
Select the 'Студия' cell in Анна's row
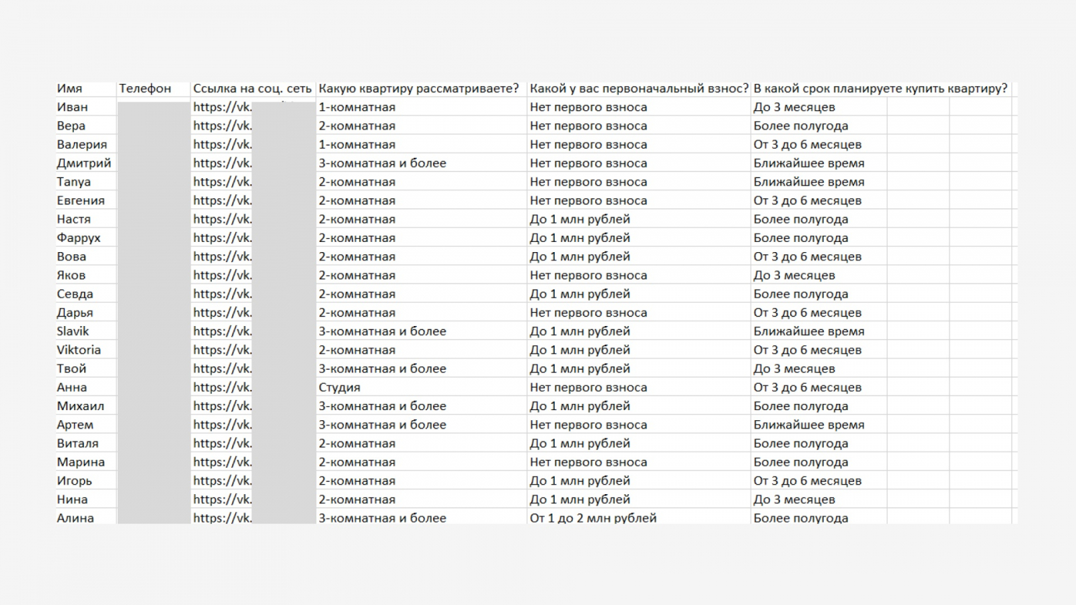pos(340,388)
